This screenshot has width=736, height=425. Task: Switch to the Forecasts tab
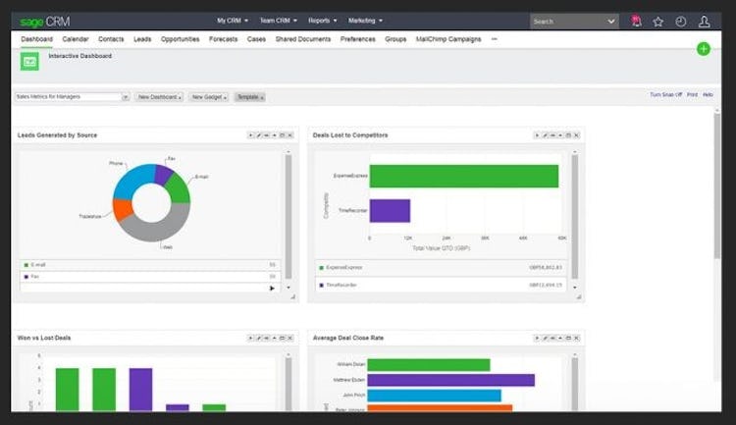pyautogui.click(x=223, y=39)
